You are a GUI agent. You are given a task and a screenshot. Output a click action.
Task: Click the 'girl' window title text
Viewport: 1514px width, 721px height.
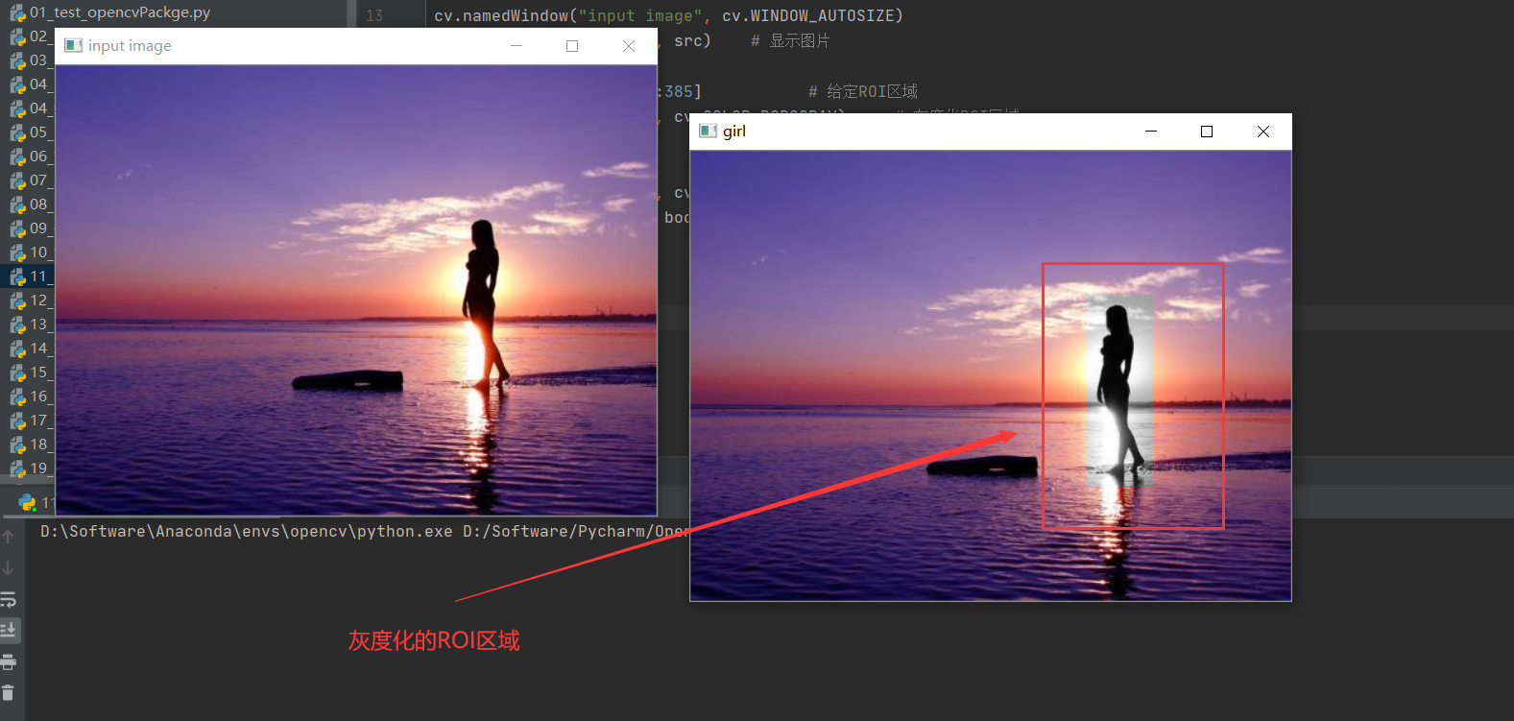point(734,132)
